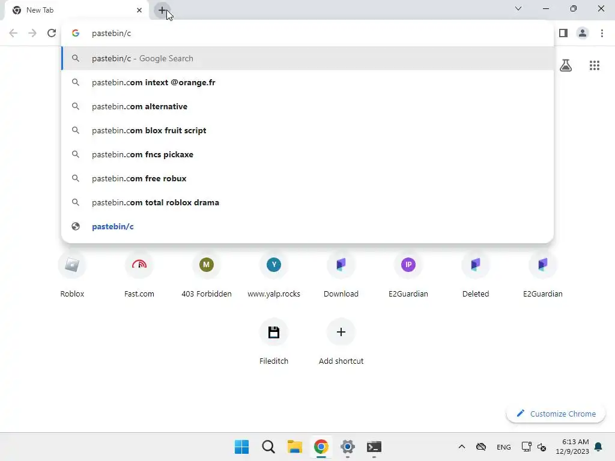
Task: Open network tray icon
Action: point(526,447)
